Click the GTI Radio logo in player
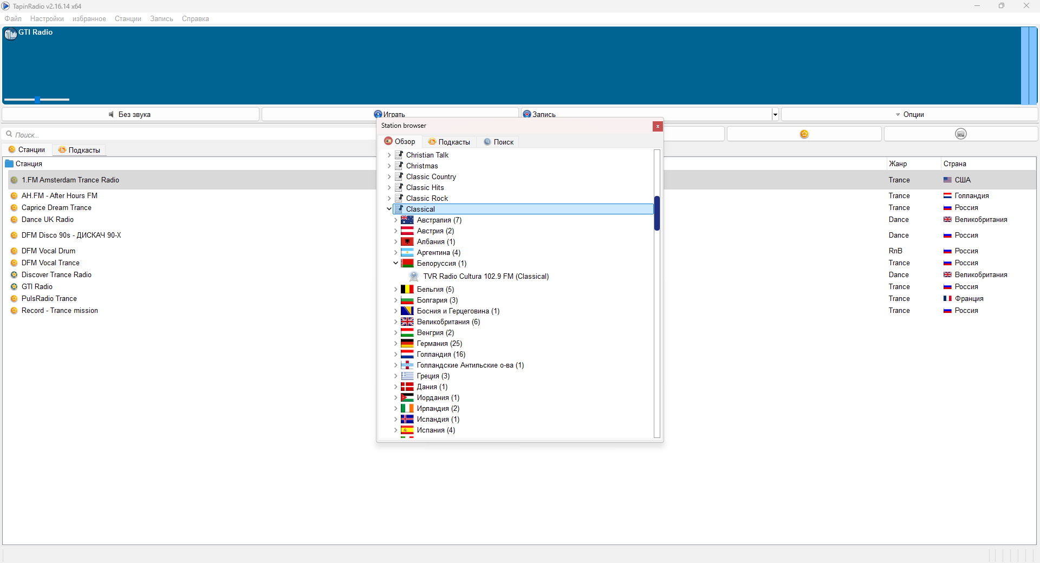The width and height of the screenshot is (1040, 563). [11, 35]
